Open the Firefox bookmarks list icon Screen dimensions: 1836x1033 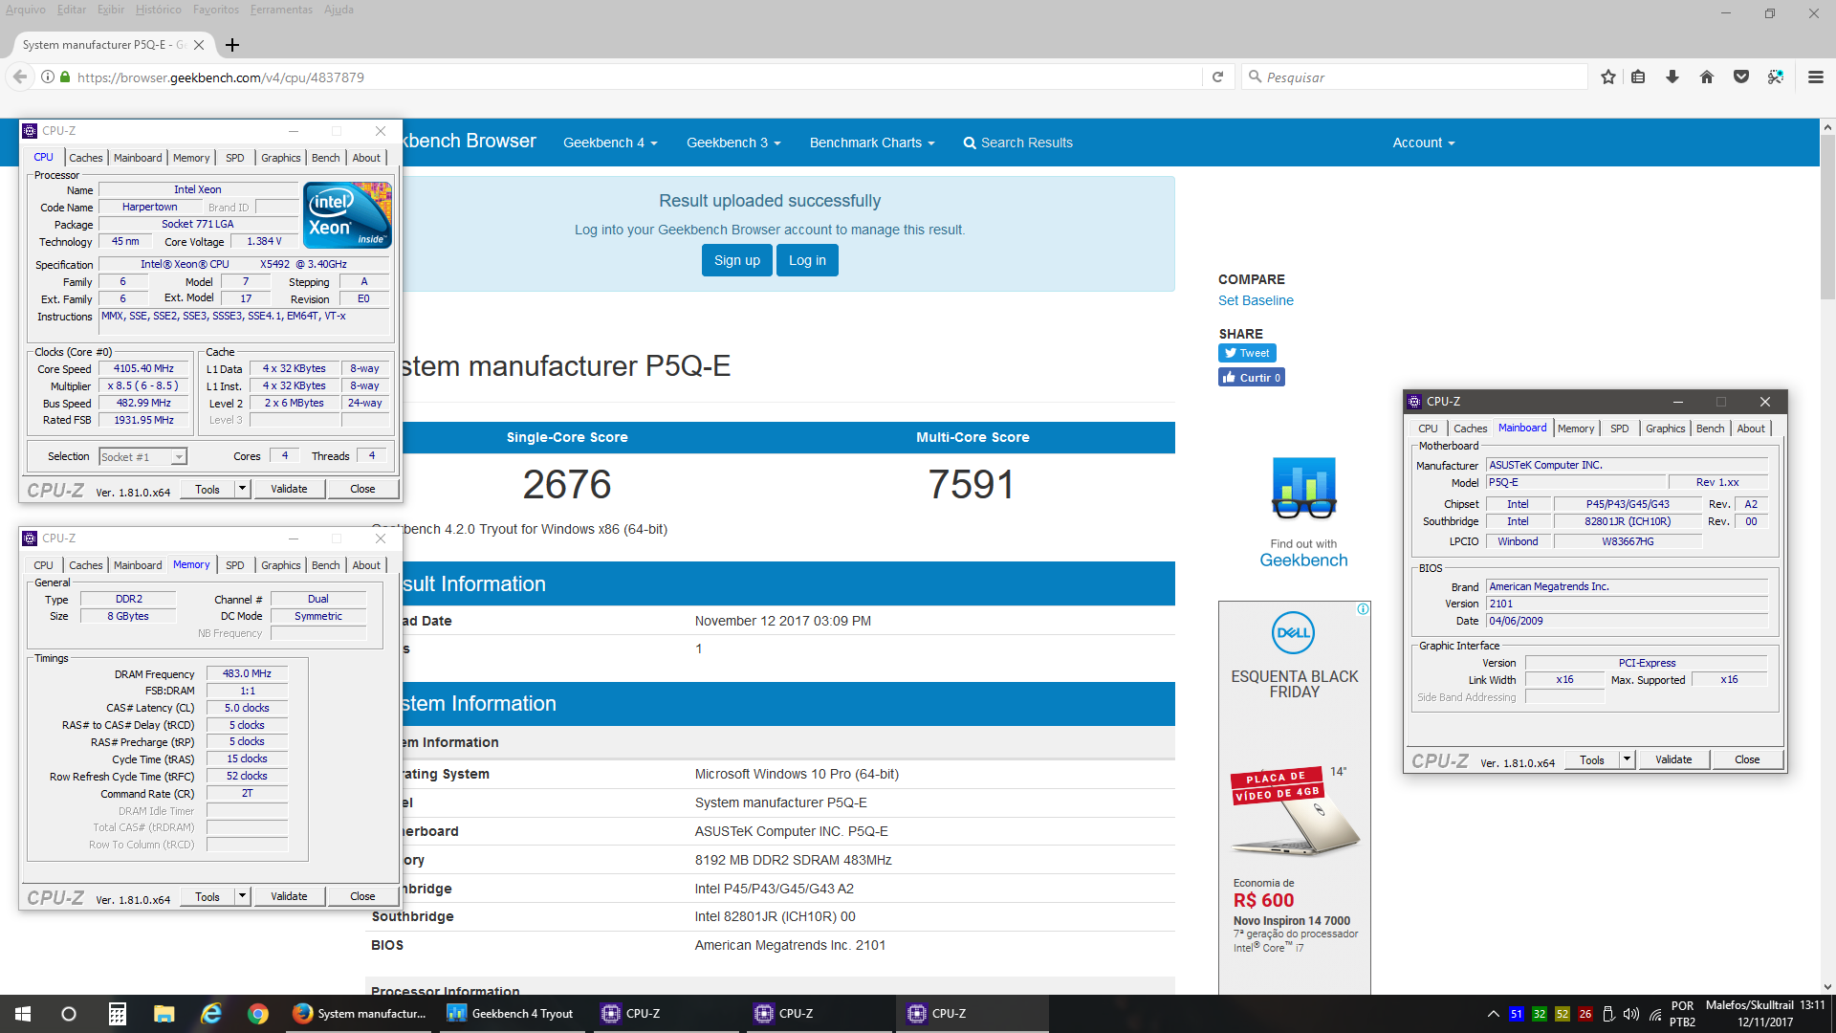tap(1638, 77)
